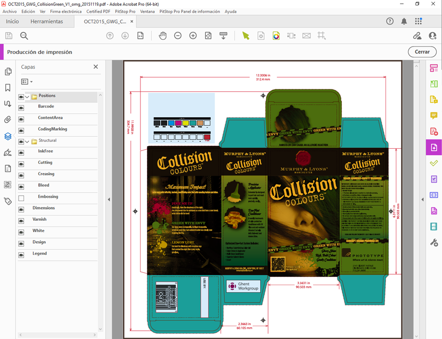The image size is (442, 339).
Task: Click the Save file icon
Action: click(x=9, y=36)
